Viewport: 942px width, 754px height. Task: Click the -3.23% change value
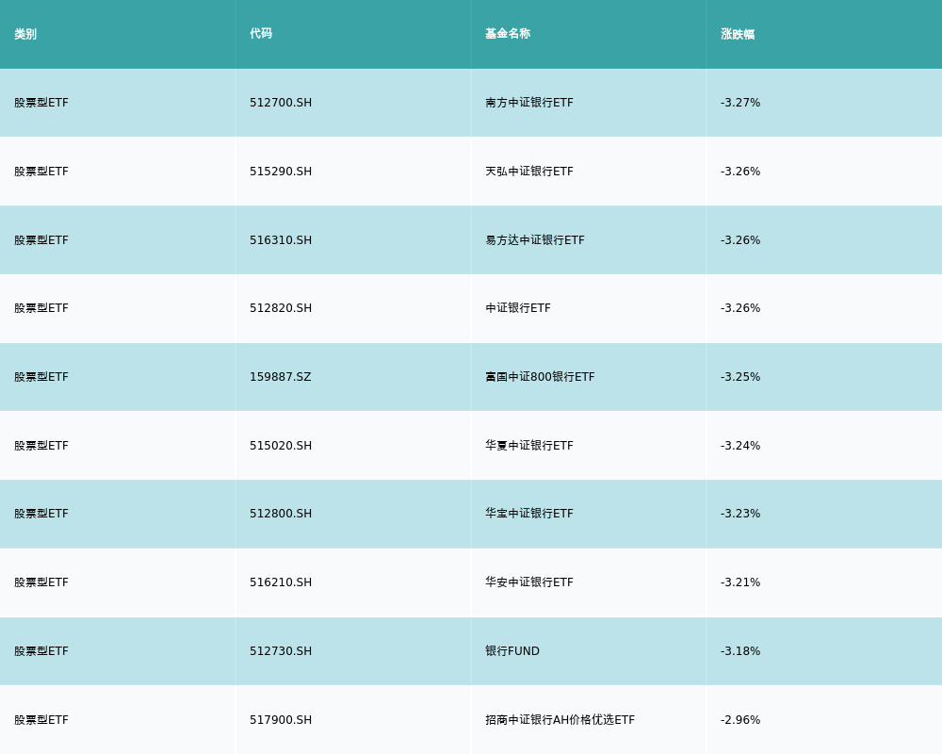[740, 514]
